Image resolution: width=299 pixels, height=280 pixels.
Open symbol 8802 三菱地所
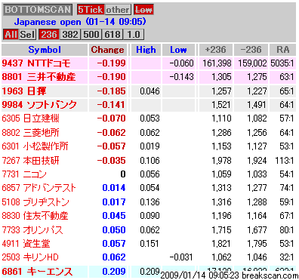tap(30, 132)
